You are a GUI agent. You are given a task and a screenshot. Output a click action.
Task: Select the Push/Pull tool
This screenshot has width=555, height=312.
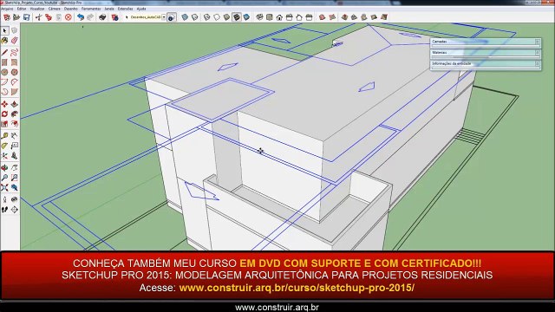14,104
